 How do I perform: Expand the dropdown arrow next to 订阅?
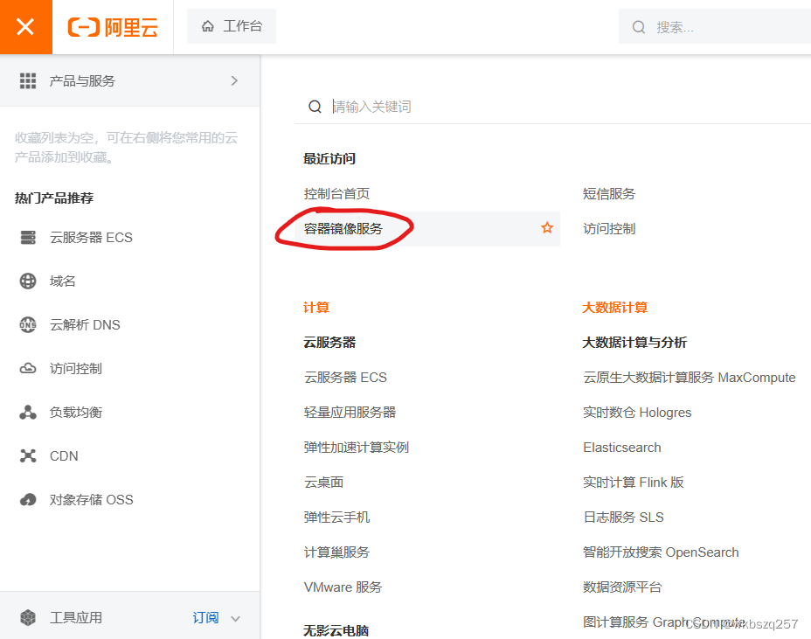point(235,618)
